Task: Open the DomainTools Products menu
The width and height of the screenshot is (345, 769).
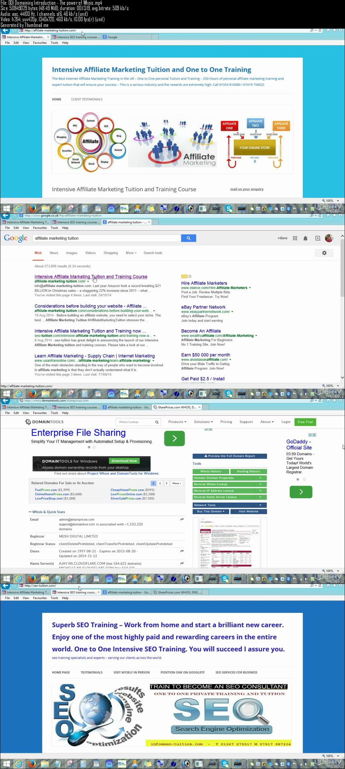Action: pos(177,422)
